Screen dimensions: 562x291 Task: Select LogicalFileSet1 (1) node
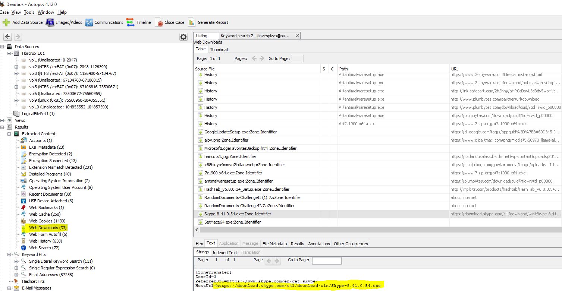point(38,114)
